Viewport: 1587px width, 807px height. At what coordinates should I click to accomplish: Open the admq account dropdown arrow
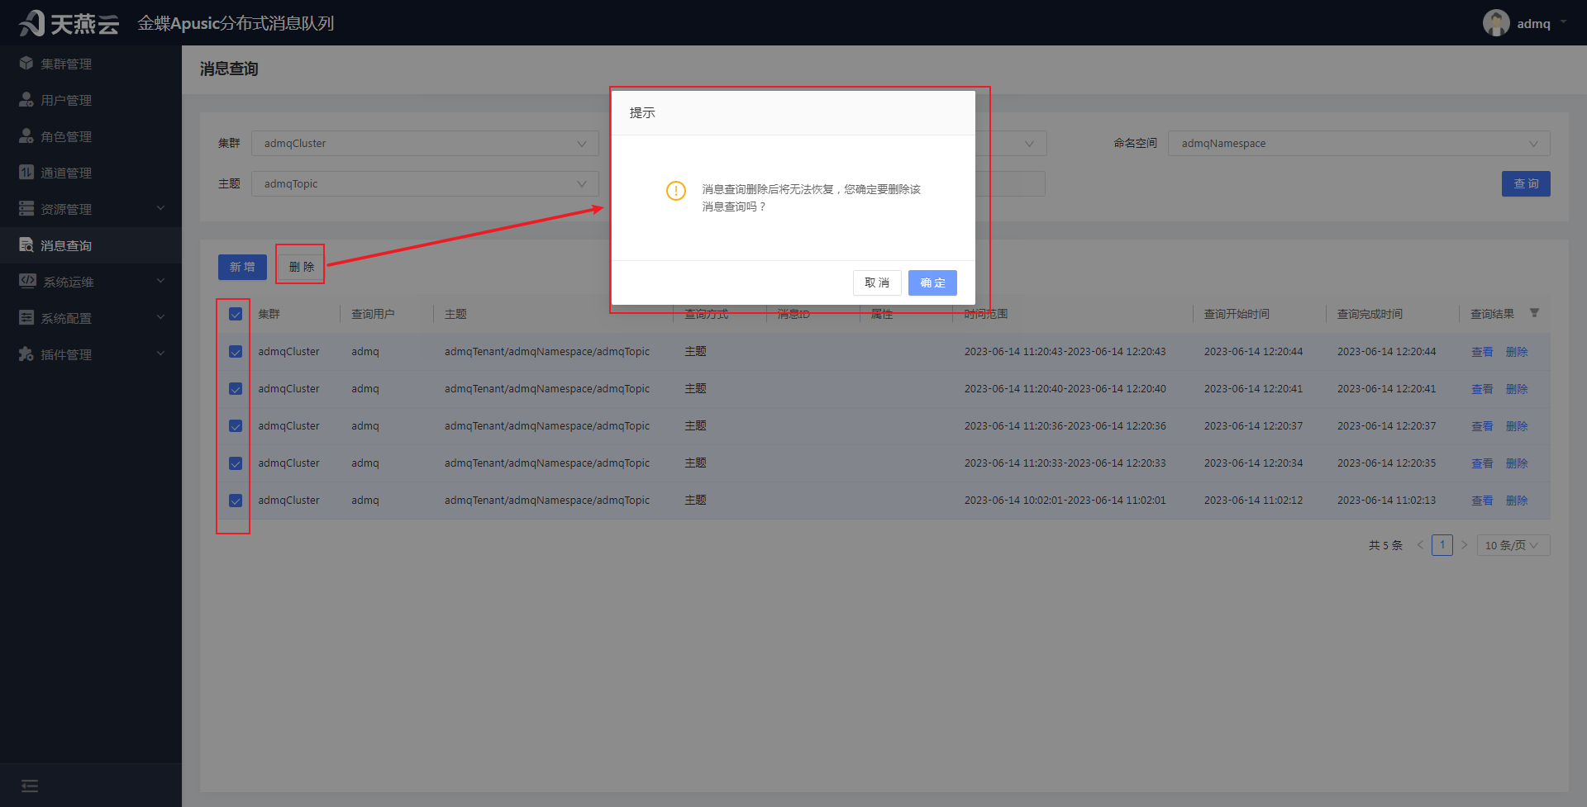tap(1563, 22)
